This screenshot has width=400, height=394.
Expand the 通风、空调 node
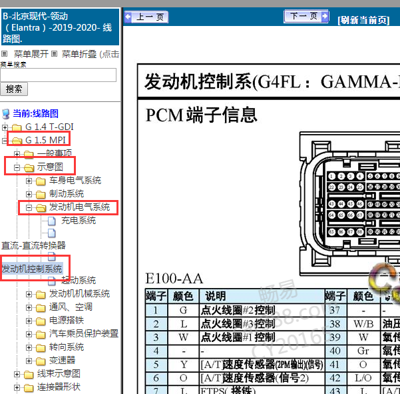29,307
